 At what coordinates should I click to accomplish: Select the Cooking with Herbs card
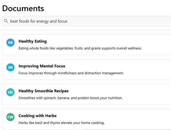87,119
